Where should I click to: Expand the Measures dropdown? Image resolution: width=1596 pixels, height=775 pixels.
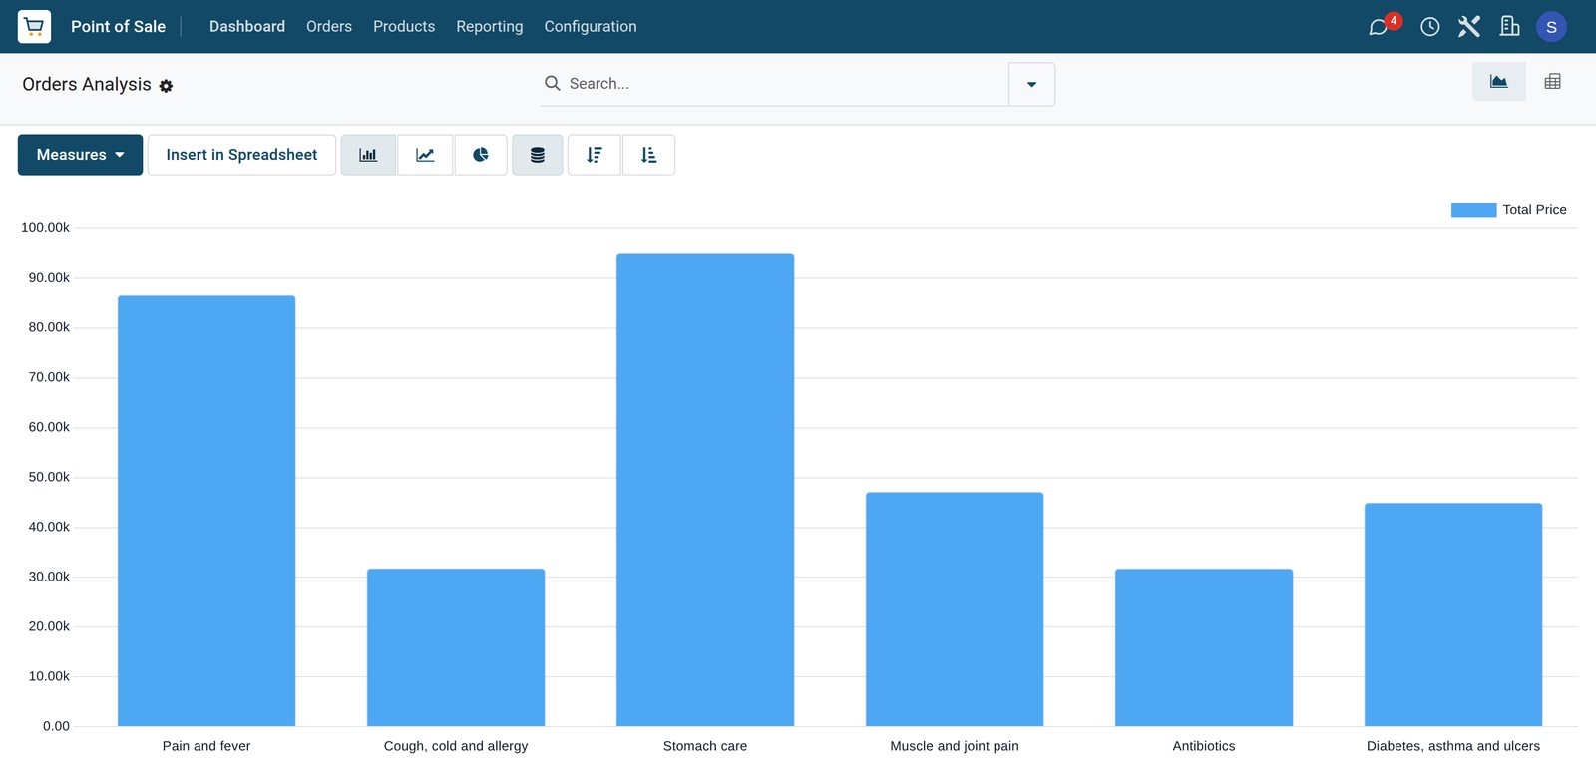[x=80, y=155]
